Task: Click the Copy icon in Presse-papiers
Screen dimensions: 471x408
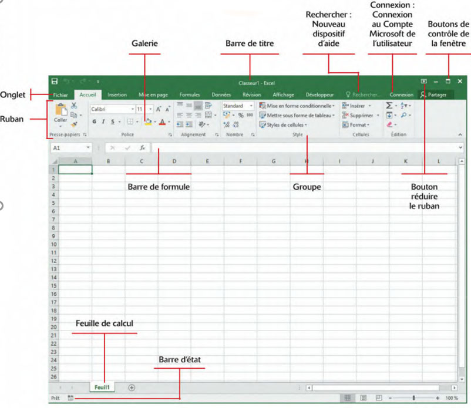Action: pyautogui.click(x=73, y=115)
